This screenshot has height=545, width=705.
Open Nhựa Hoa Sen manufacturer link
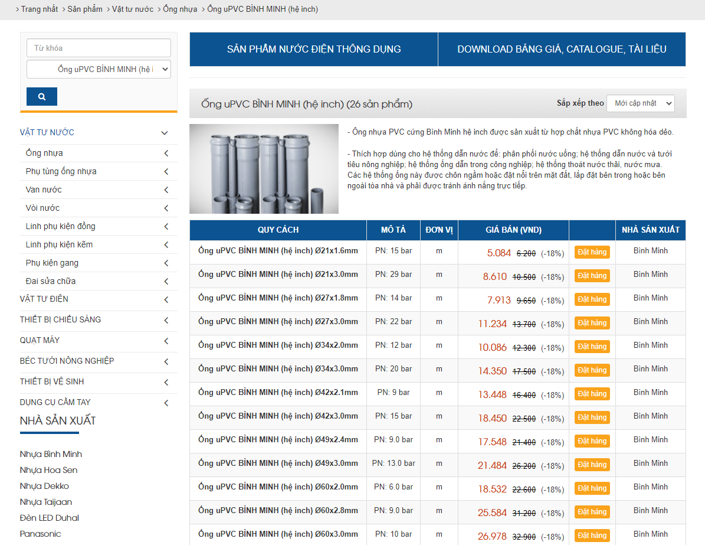click(48, 470)
